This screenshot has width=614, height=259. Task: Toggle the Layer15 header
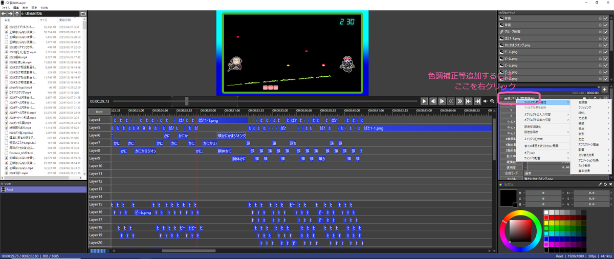[x=99, y=204]
